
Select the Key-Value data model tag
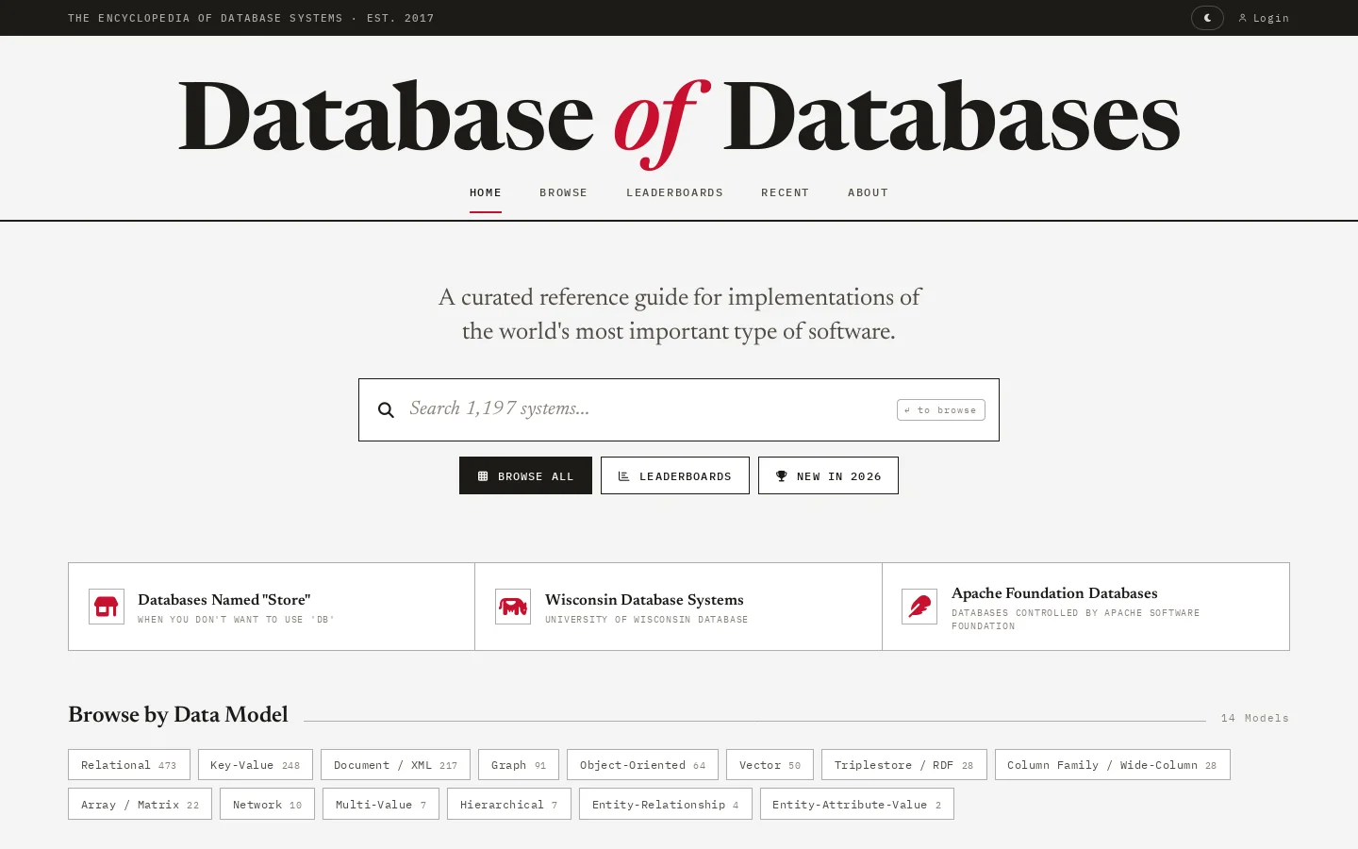point(256,765)
